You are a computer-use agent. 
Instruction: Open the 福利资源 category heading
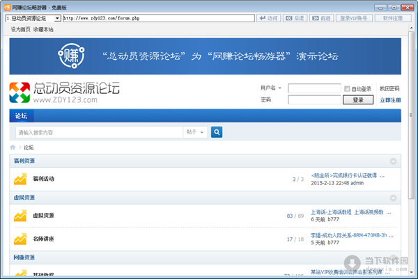[24, 161]
